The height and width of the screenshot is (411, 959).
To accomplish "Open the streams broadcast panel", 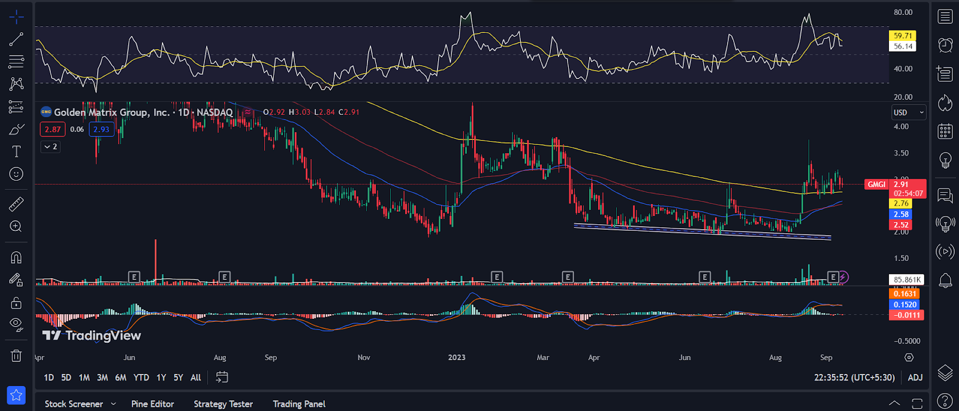I will (x=945, y=252).
